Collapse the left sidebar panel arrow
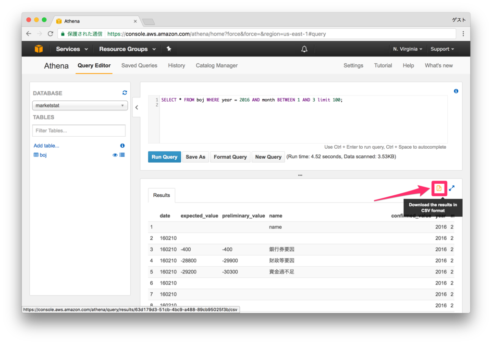 coord(137,107)
